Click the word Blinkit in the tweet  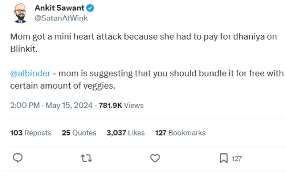click(x=22, y=48)
